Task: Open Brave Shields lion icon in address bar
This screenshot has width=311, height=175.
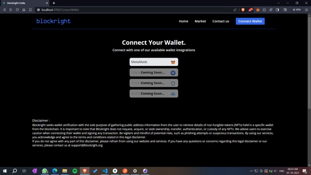Action: [243, 10]
